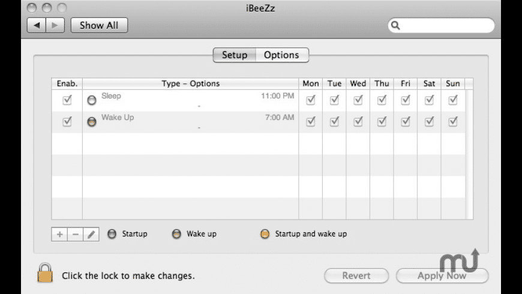Remove entry with the minus button

coord(75,235)
